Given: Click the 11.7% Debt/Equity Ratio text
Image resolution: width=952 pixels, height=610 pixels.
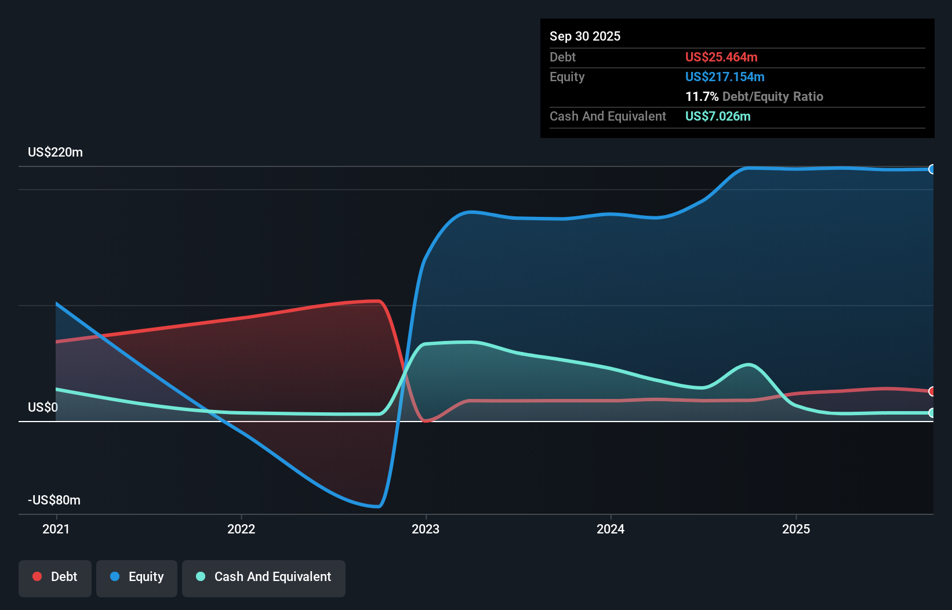Looking at the screenshot, I should [754, 96].
